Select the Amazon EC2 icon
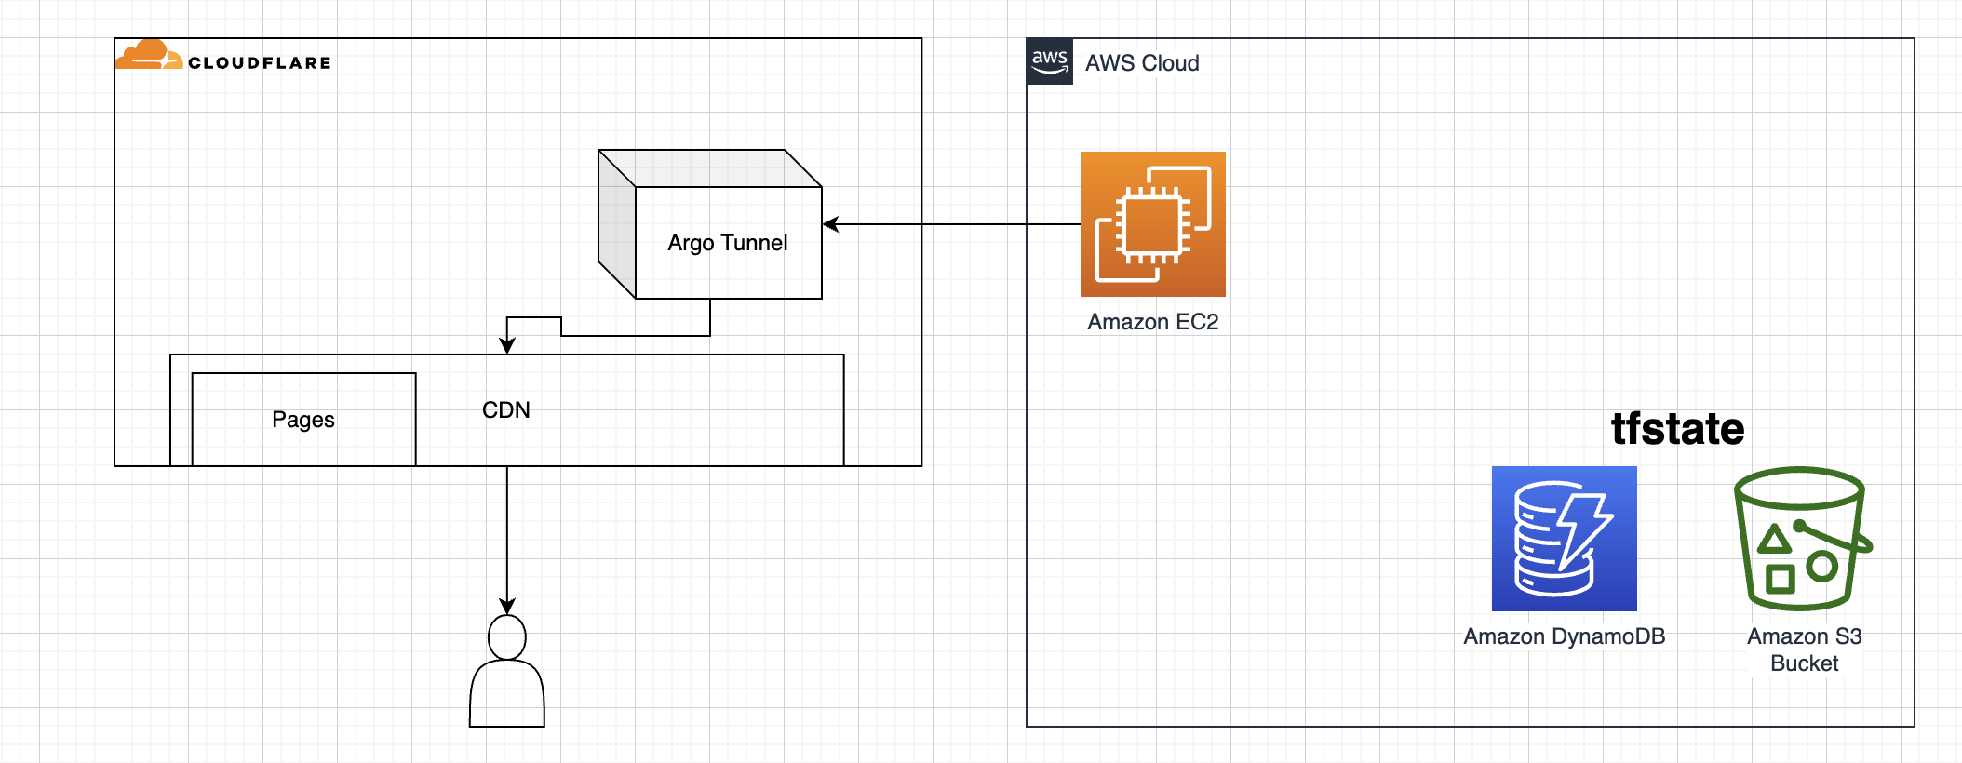Image resolution: width=1962 pixels, height=763 pixels. [x=1152, y=224]
